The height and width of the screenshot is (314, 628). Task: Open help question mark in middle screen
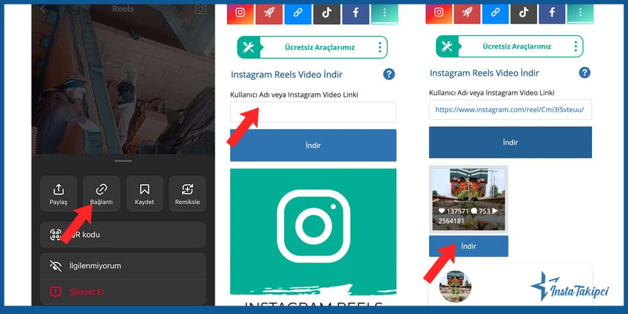click(389, 74)
